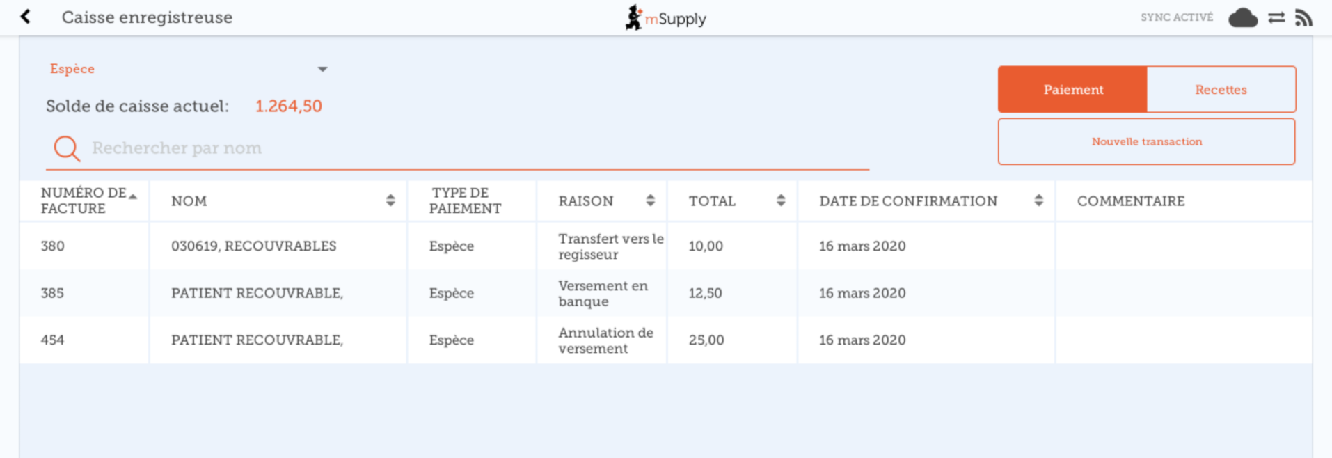This screenshot has width=1332, height=458.
Task: Click the SYNC ACTIVÉ label
Action: (x=1176, y=17)
